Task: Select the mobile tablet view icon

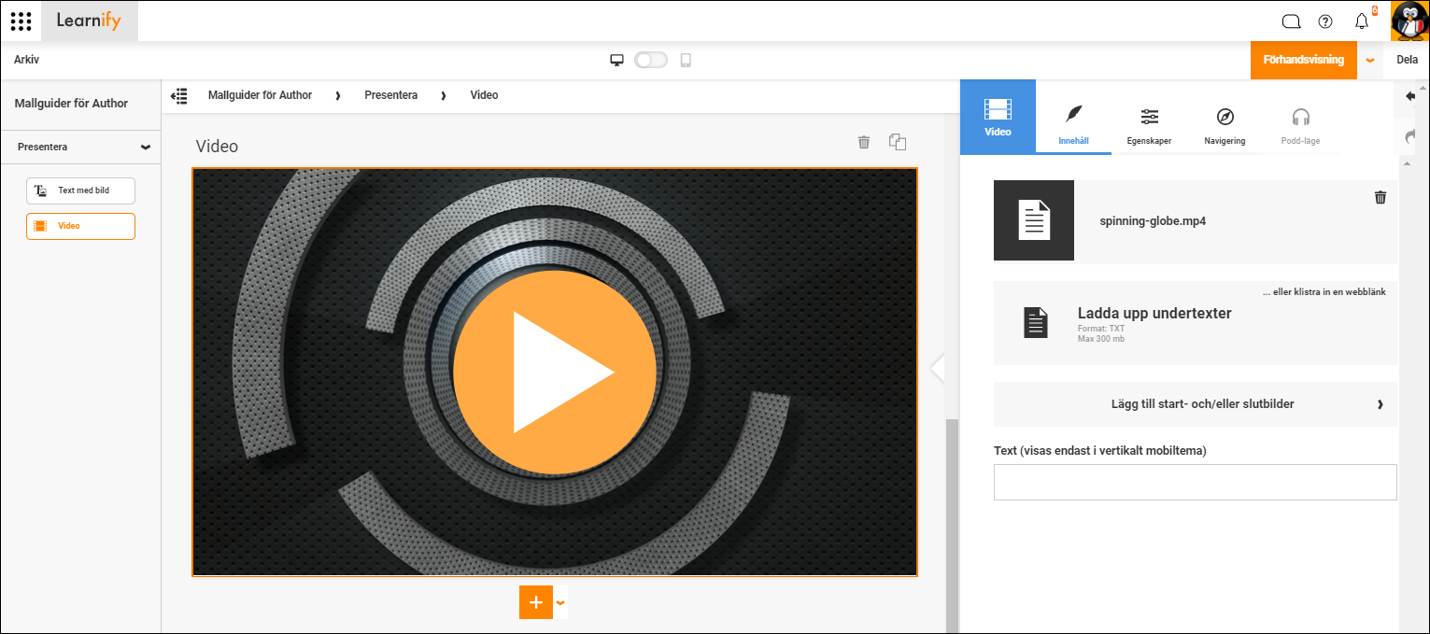Action: 686,60
